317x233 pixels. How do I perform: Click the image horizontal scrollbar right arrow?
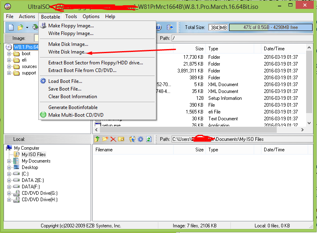pos(302,130)
